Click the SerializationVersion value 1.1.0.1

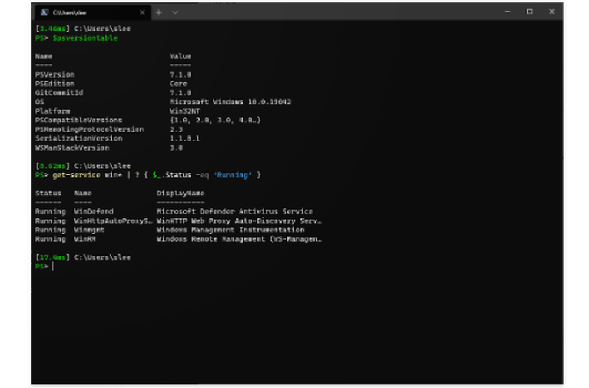[x=184, y=138]
